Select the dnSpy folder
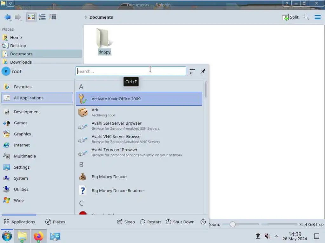This screenshot has height=243, width=325. [104, 42]
